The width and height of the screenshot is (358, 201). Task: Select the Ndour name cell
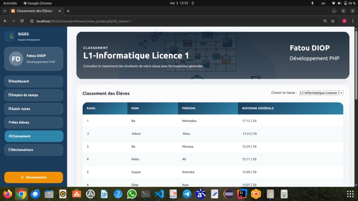(x=136, y=134)
